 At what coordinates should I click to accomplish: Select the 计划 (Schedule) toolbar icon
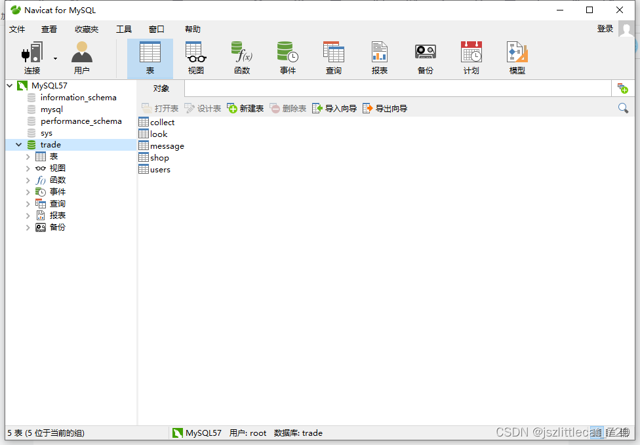pos(471,57)
